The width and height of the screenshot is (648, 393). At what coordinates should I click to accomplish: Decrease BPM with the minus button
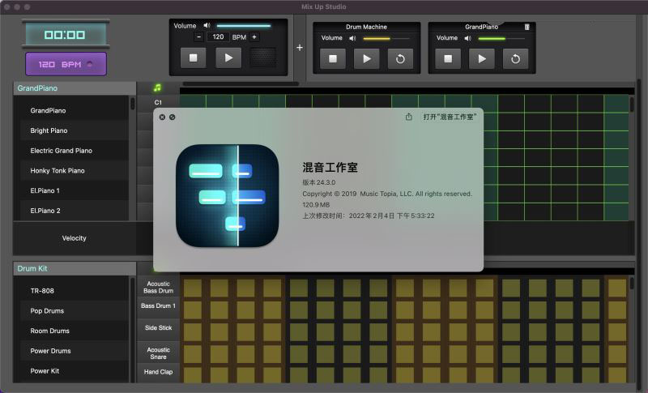tap(198, 36)
